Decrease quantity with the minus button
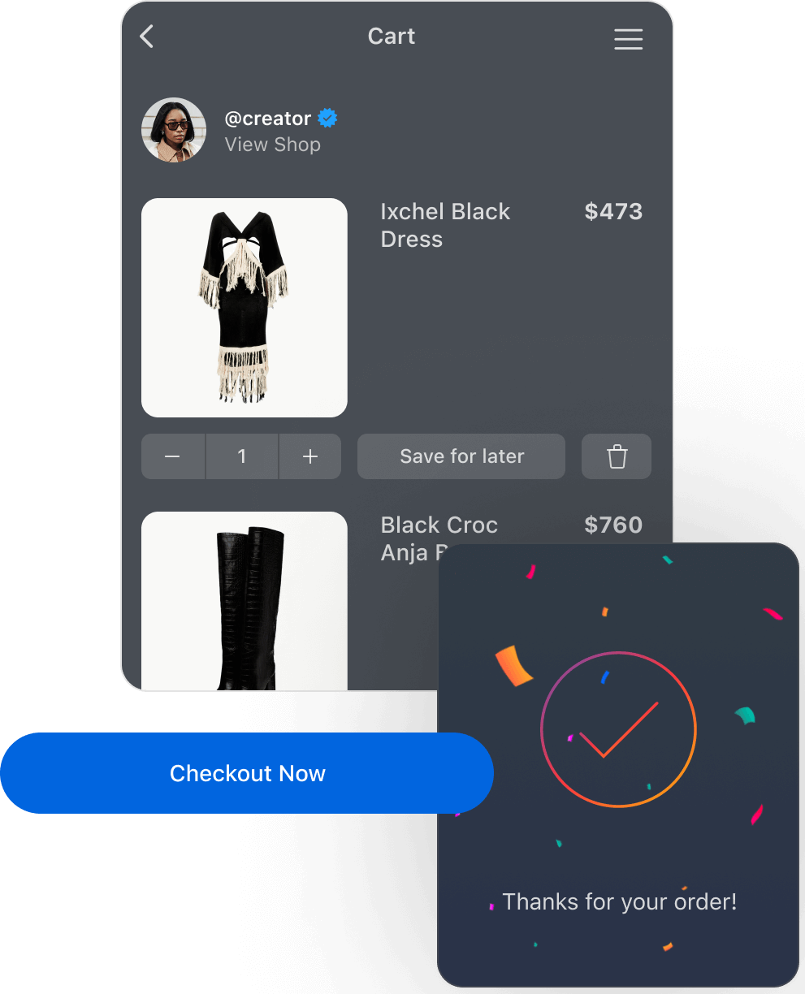This screenshot has height=994, width=805. 173,456
